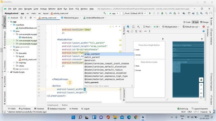Click the orientation rotate icon in preview
Screen dimensions: 216x121
[x=133, y=27]
